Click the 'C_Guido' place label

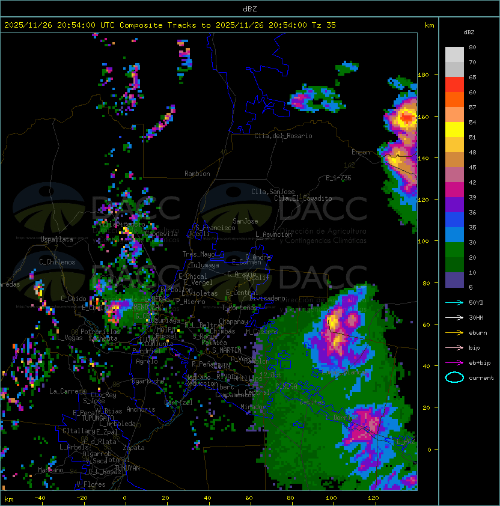[73, 299]
